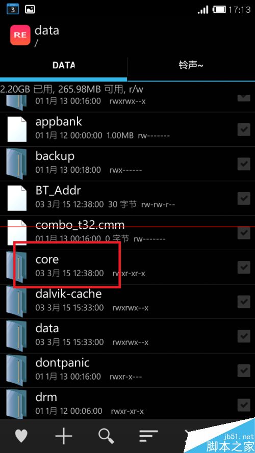Viewport: 255px width, 453px height.
Task: Open the combo_t32.cmm file
Action: pyautogui.click(x=127, y=232)
